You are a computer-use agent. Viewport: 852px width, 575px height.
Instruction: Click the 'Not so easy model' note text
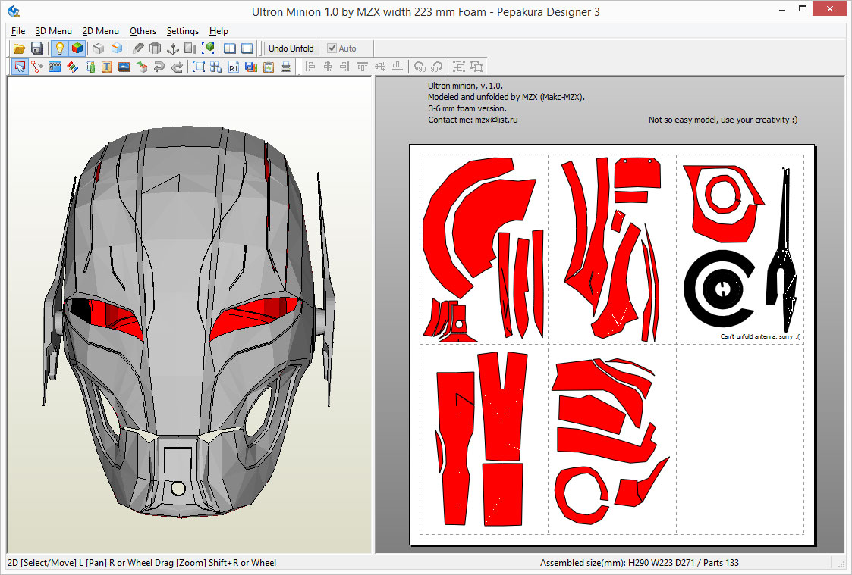coord(723,120)
